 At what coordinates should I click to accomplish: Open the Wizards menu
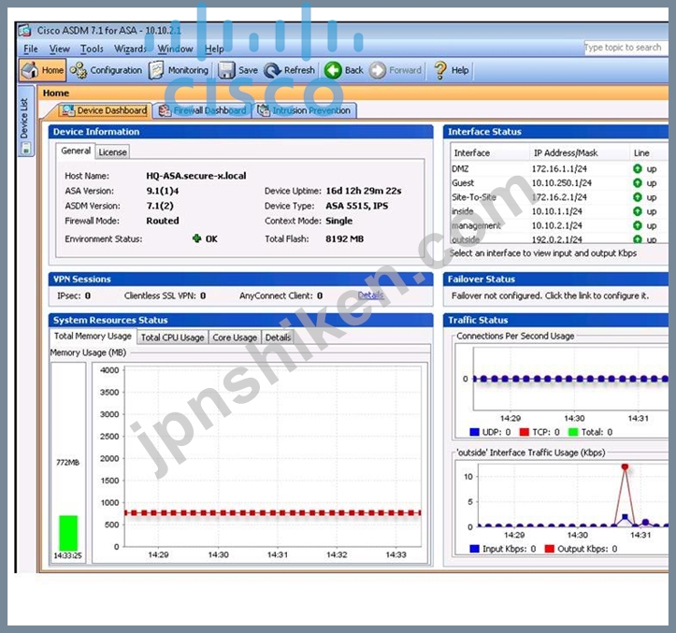tap(130, 49)
